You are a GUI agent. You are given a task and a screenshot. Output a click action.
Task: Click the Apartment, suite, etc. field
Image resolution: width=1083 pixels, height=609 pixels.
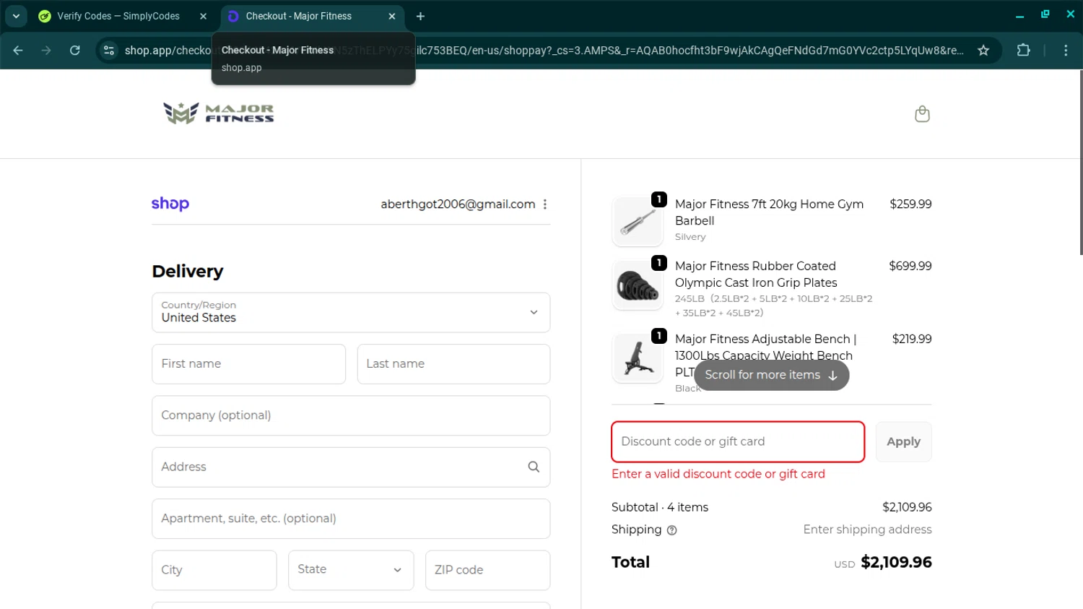[x=351, y=519]
